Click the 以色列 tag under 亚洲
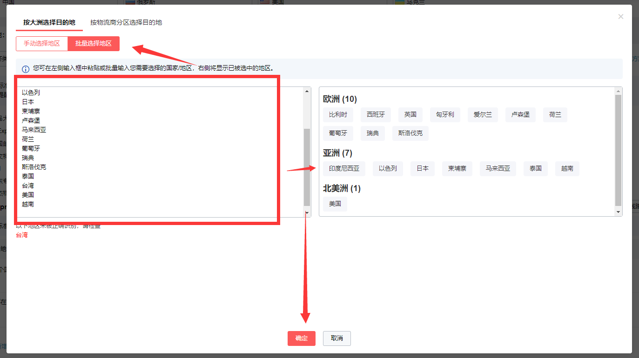This screenshot has height=358, width=639. tap(388, 168)
